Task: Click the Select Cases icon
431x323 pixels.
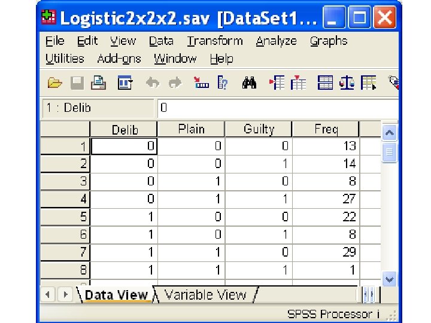Action: pyautogui.click(x=368, y=83)
